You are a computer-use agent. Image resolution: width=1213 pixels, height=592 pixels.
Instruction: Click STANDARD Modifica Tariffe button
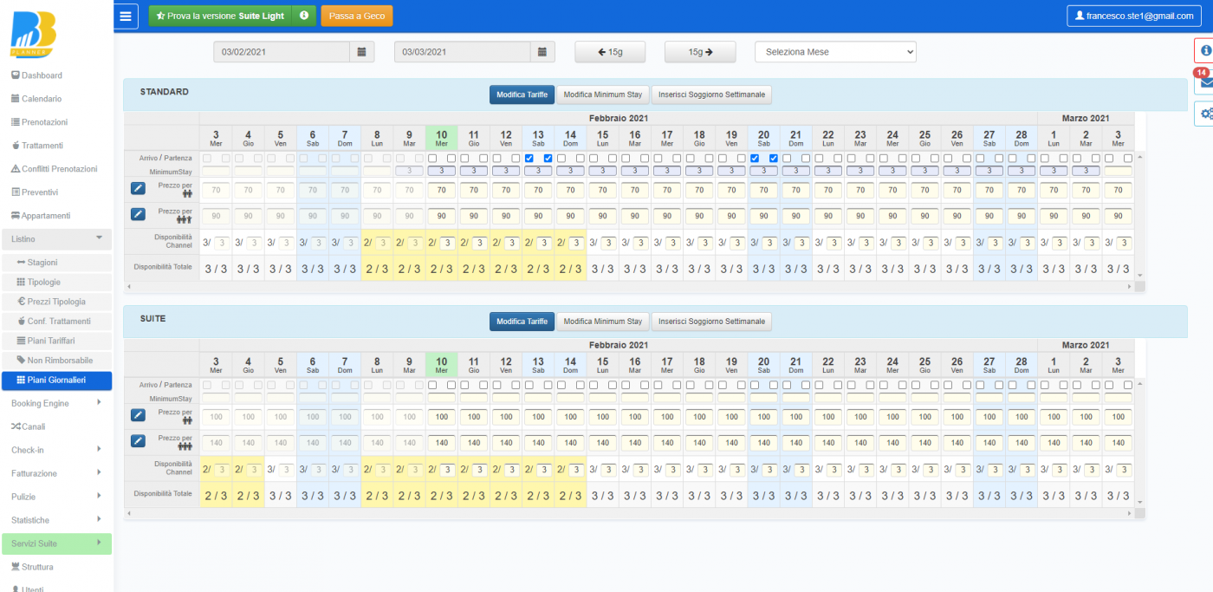pos(522,94)
